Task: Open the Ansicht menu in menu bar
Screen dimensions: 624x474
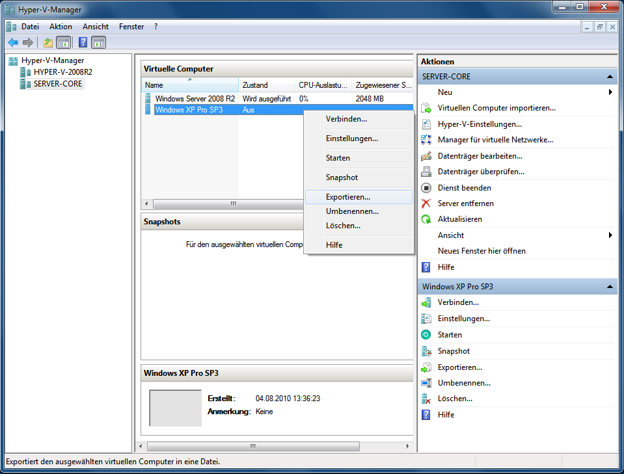Action: (96, 27)
